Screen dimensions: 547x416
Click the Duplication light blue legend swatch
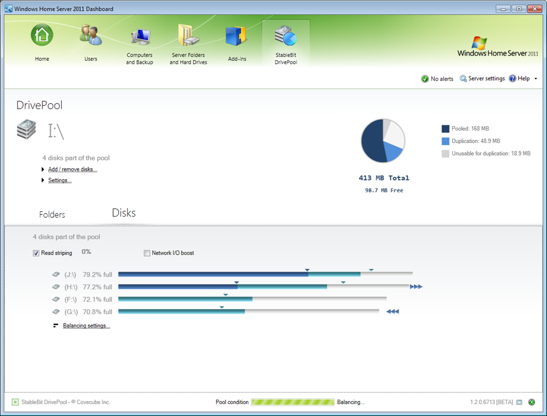446,141
